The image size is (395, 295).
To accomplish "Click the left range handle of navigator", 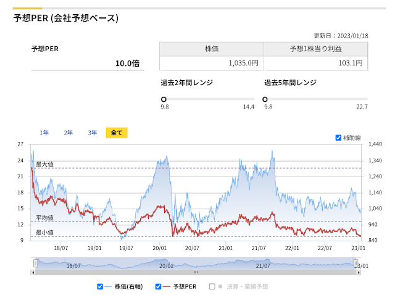I will 36,264.
